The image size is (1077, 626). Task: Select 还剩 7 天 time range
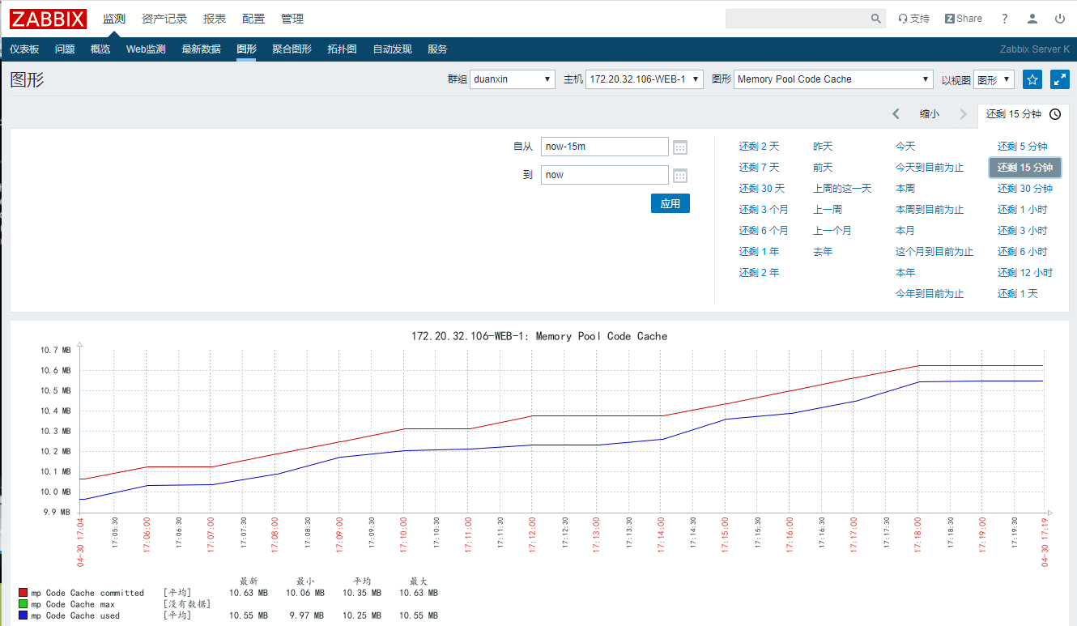(x=759, y=168)
